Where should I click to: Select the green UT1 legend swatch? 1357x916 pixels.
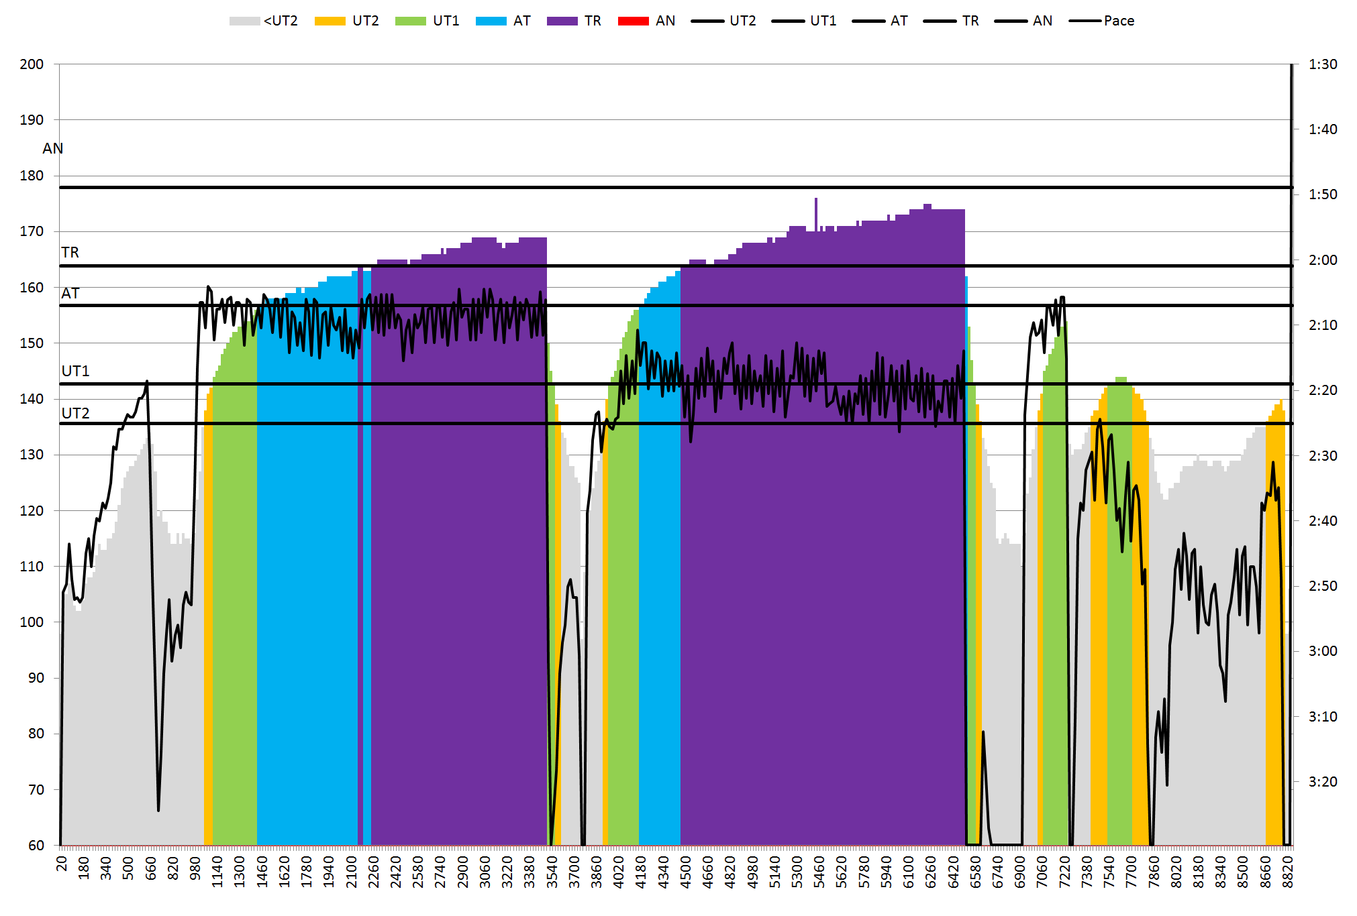[410, 21]
